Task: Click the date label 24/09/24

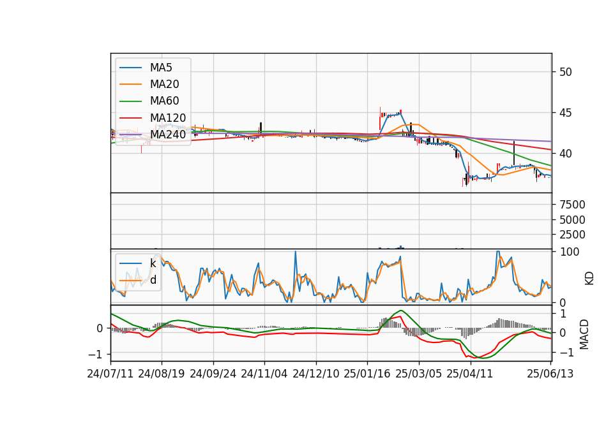Action: [213, 374]
